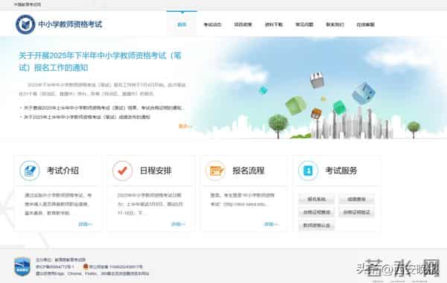Screen dimensions: 447x283
Task: Click the registration URL in 报名流程 card
Action: tap(245, 204)
